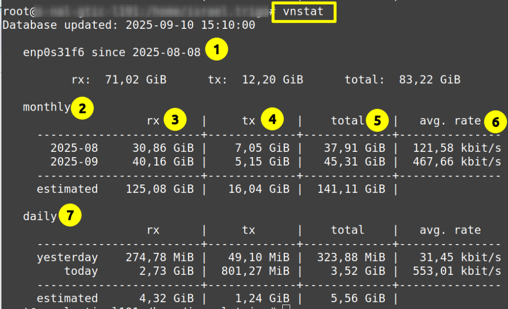Click the today row label
Screen dimensions: 508x309
click(x=81, y=271)
